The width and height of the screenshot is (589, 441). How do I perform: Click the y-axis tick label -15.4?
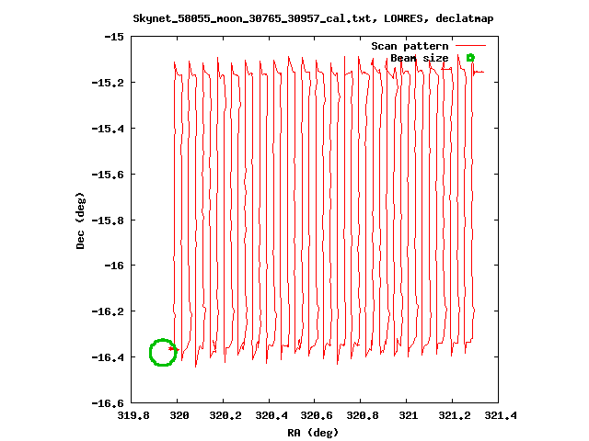[x=108, y=129]
